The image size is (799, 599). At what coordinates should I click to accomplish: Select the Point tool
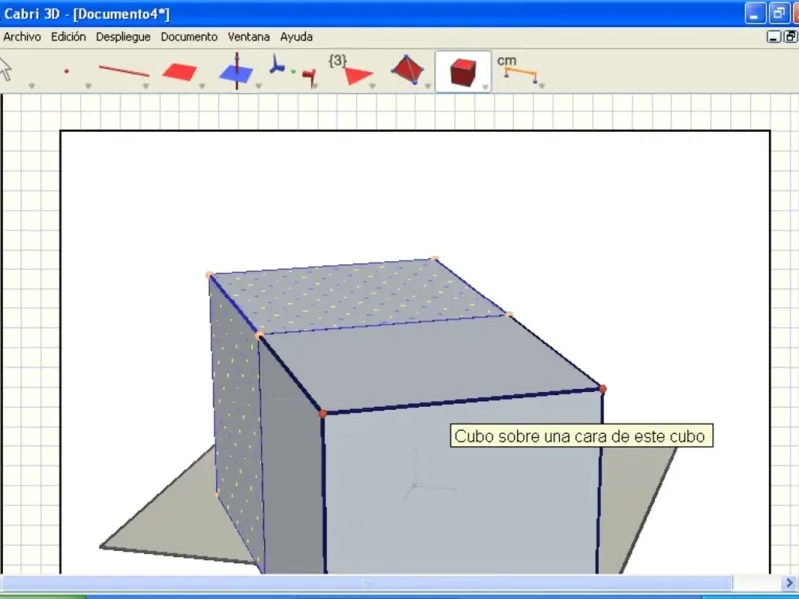click(66, 71)
